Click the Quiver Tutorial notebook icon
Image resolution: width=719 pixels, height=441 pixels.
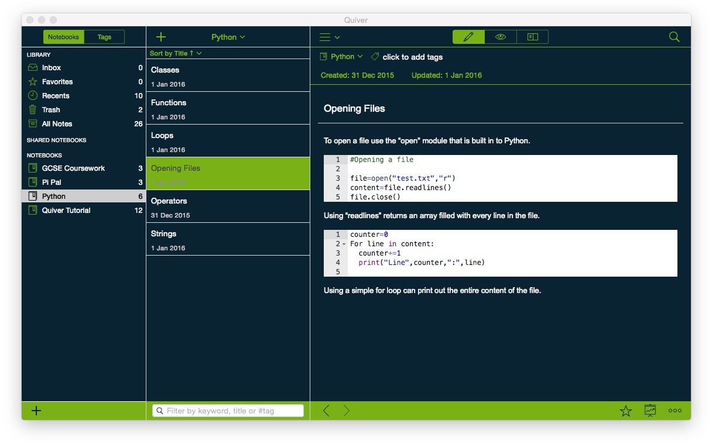33,211
